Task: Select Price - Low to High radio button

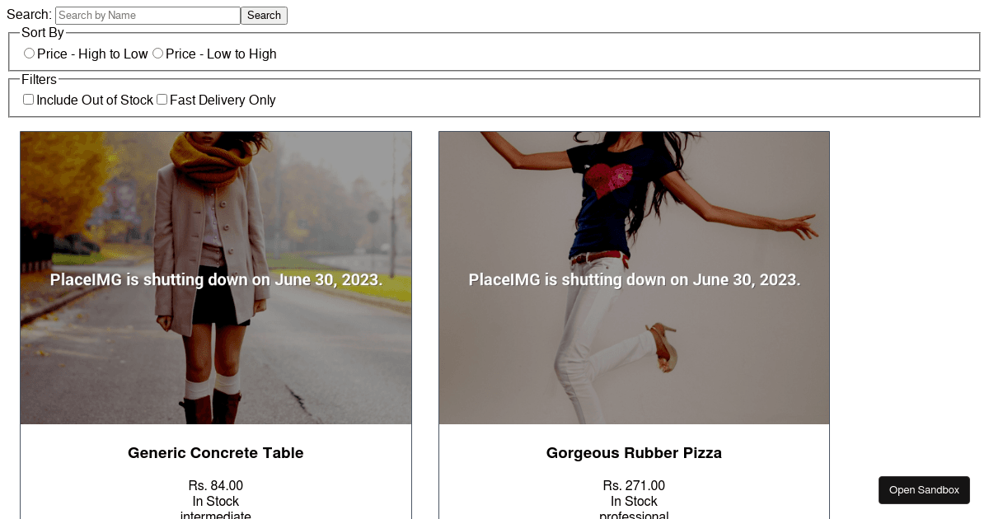Action: point(158,54)
